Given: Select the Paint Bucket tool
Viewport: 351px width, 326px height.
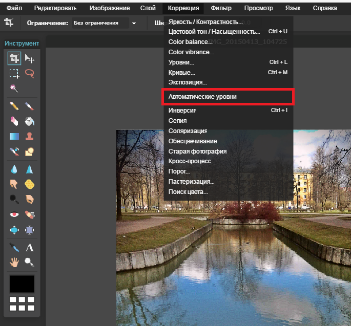Looking at the screenshot, I should [30, 121].
